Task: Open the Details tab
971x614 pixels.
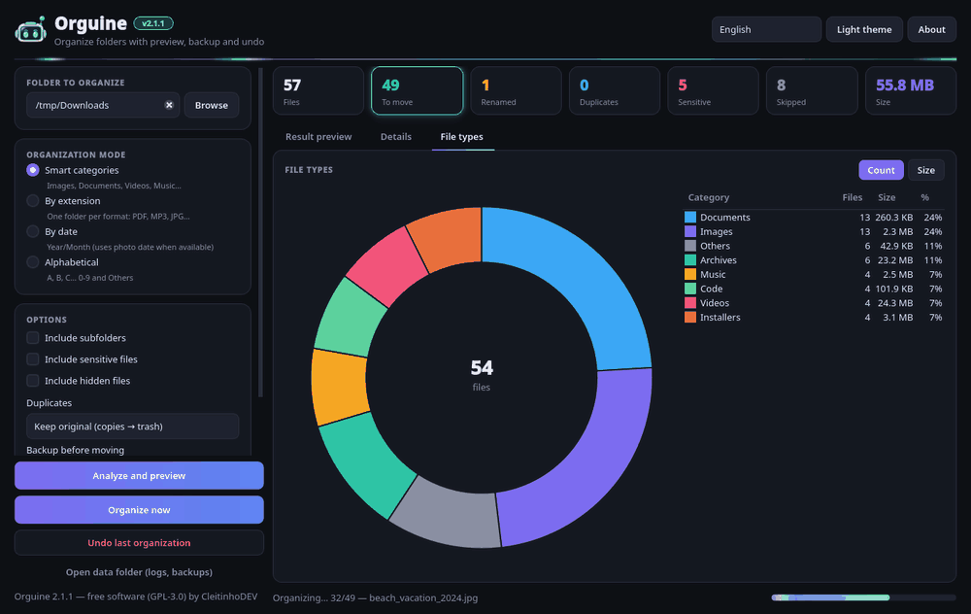Action: (x=396, y=137)
